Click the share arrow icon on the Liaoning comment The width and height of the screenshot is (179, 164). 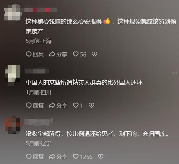pos(52,157)
